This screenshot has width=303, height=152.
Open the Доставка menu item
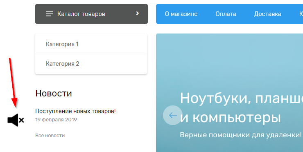coord(267,14)
